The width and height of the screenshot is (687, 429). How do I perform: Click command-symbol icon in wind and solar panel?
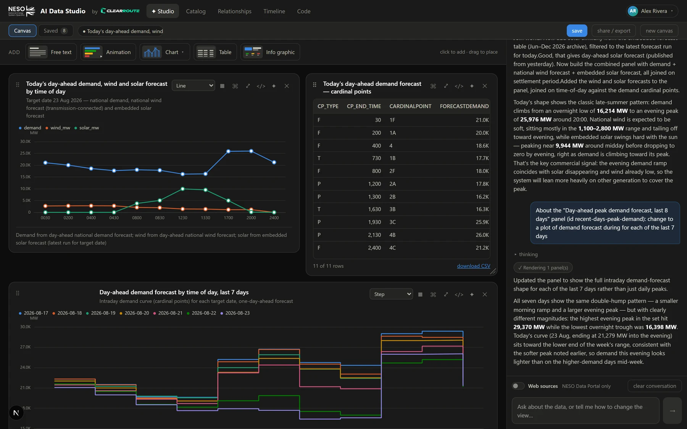[x=235, y=86]
